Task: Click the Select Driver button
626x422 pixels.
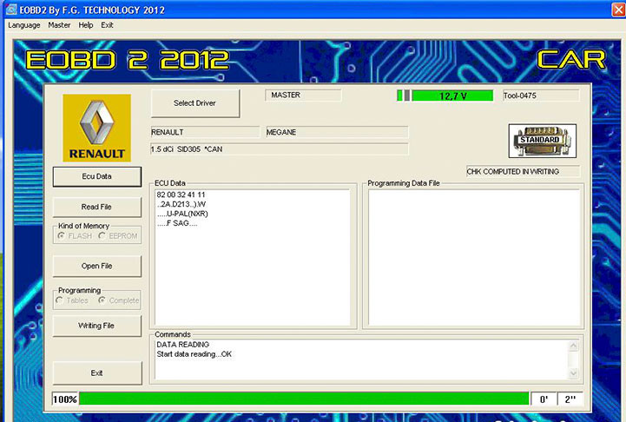Action: pyautogui.click(x=195, y=103)
